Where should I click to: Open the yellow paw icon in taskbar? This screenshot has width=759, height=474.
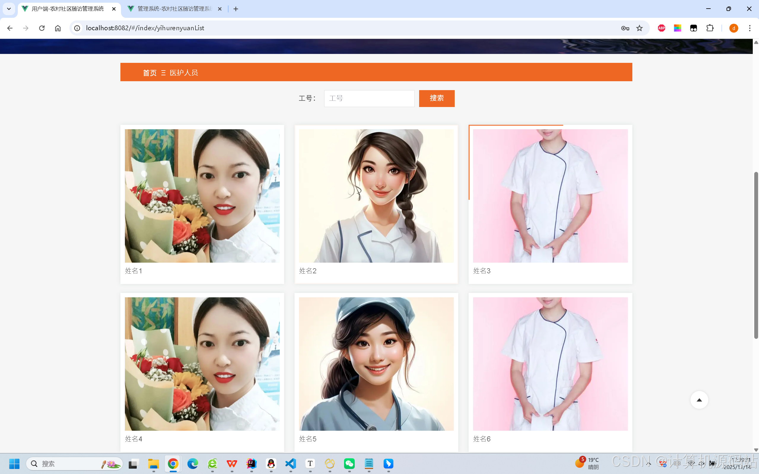tap(330, 464)
